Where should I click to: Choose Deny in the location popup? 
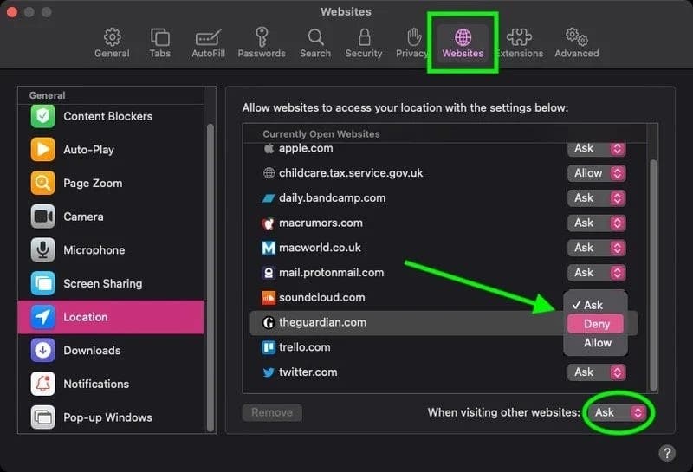pos(596,324)
